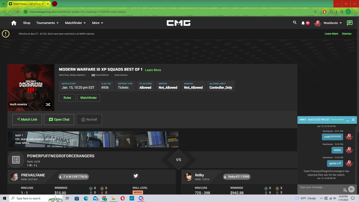Bookmark this page with the star icon

315,12
